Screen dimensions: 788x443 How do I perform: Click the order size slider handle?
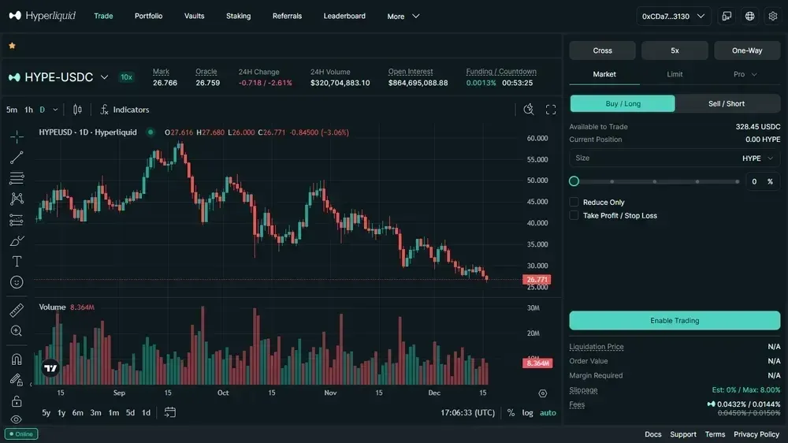[x=574, y=181]
